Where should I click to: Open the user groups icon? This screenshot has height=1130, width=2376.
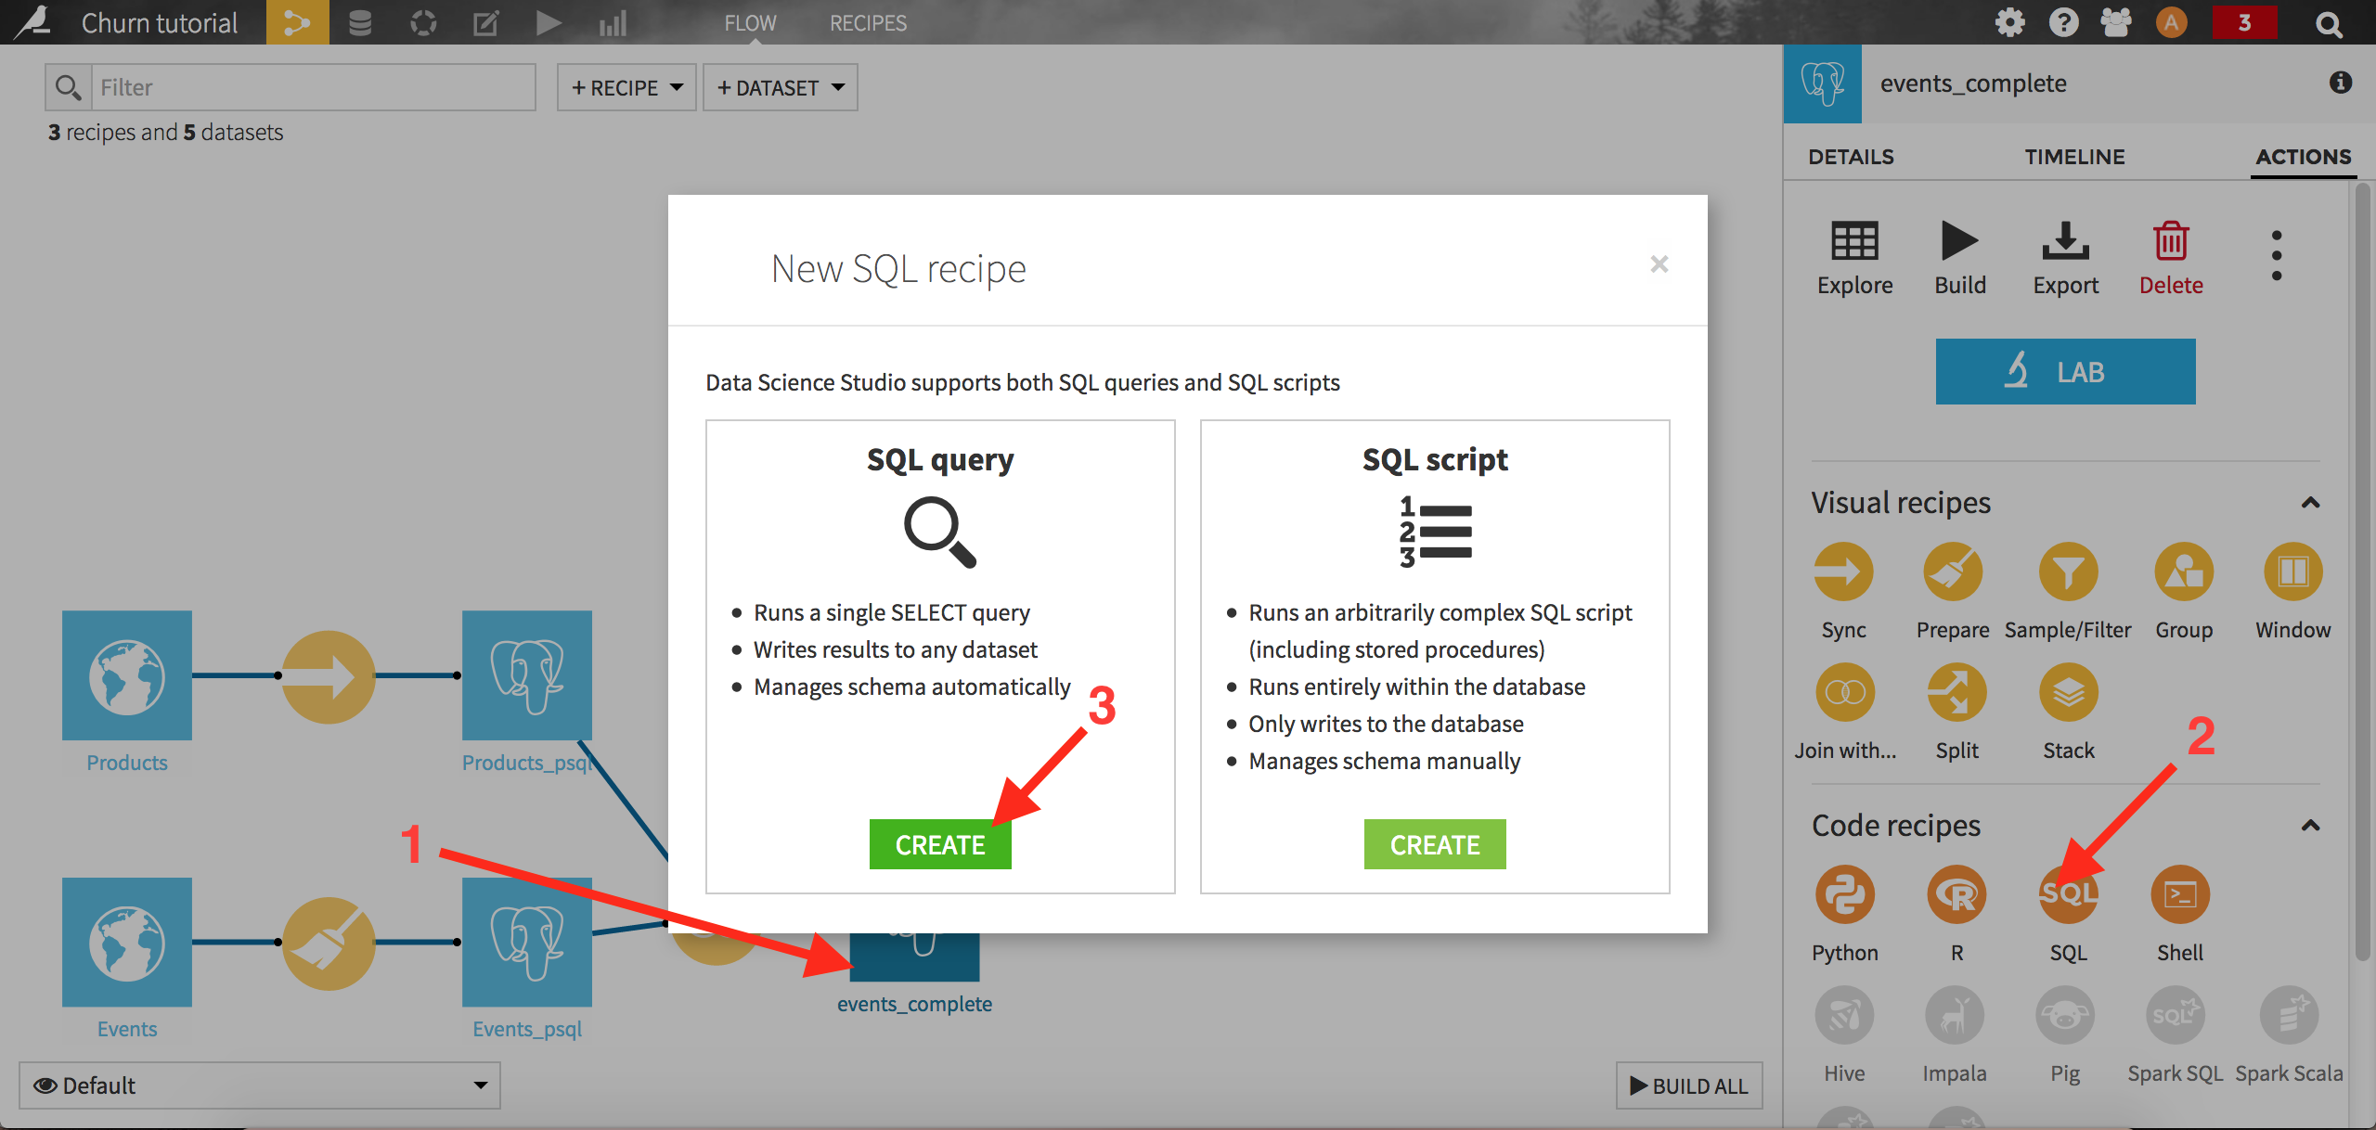click(x=2117, y=22)
